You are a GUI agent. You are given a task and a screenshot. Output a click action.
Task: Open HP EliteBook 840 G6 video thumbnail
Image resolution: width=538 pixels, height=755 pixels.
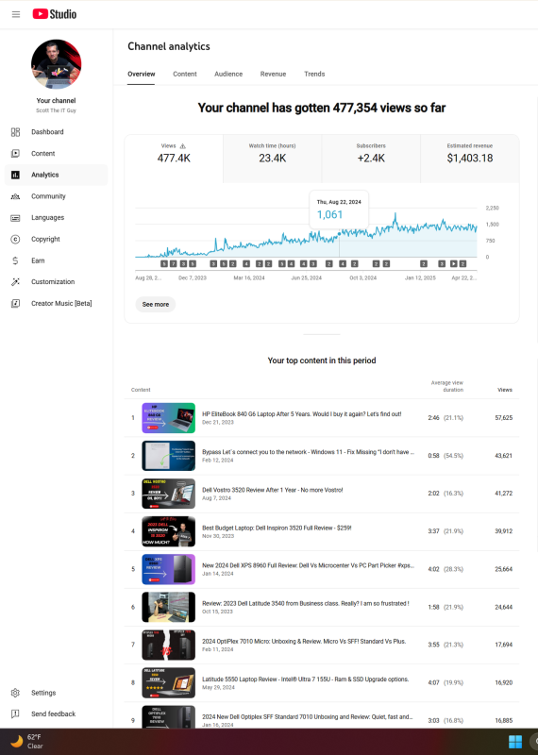(169, 417)
